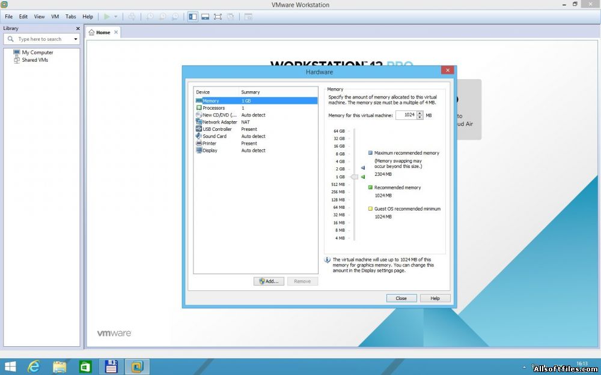Open Internet Explorer from the taskbar
Viewport: 601px width, 375px height.
click(34, 367)
